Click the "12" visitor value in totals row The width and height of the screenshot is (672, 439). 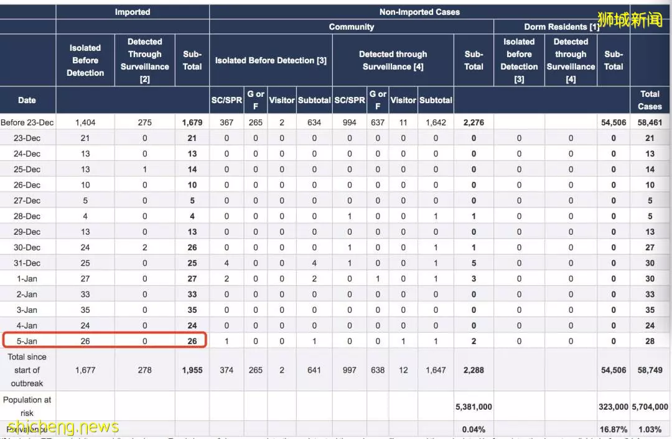coord(403,370)
